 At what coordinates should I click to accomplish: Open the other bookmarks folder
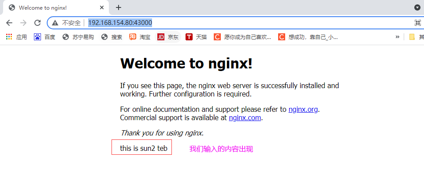tap(416, 37)
